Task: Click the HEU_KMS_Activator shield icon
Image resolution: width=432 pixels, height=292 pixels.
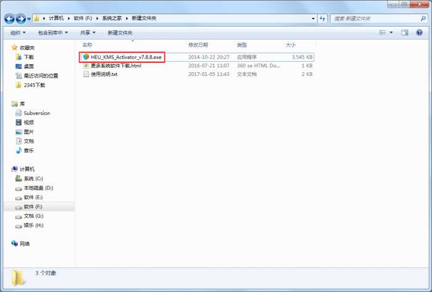Action: tap(86, 57)
